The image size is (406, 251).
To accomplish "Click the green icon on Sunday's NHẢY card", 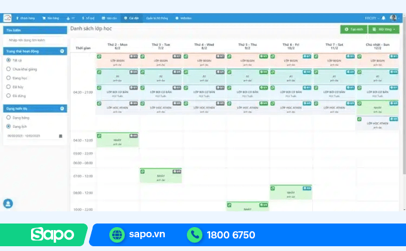I will coord(359,103).
